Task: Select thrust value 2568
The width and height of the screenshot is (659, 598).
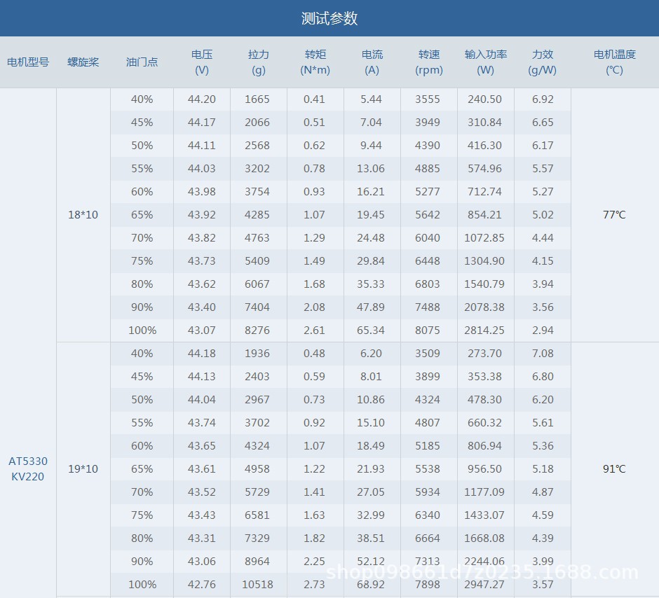Action: tap(257, 146)
